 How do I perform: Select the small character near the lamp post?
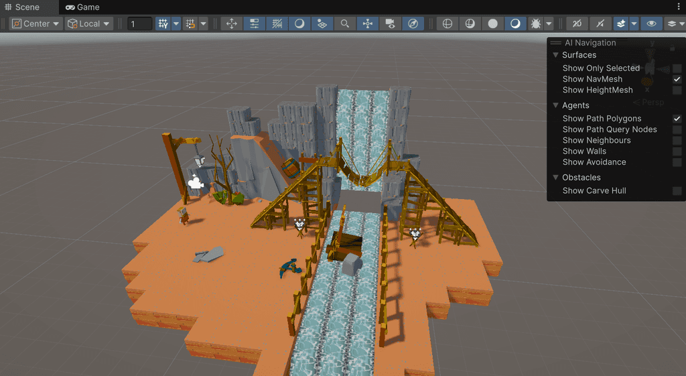(183, 215)
